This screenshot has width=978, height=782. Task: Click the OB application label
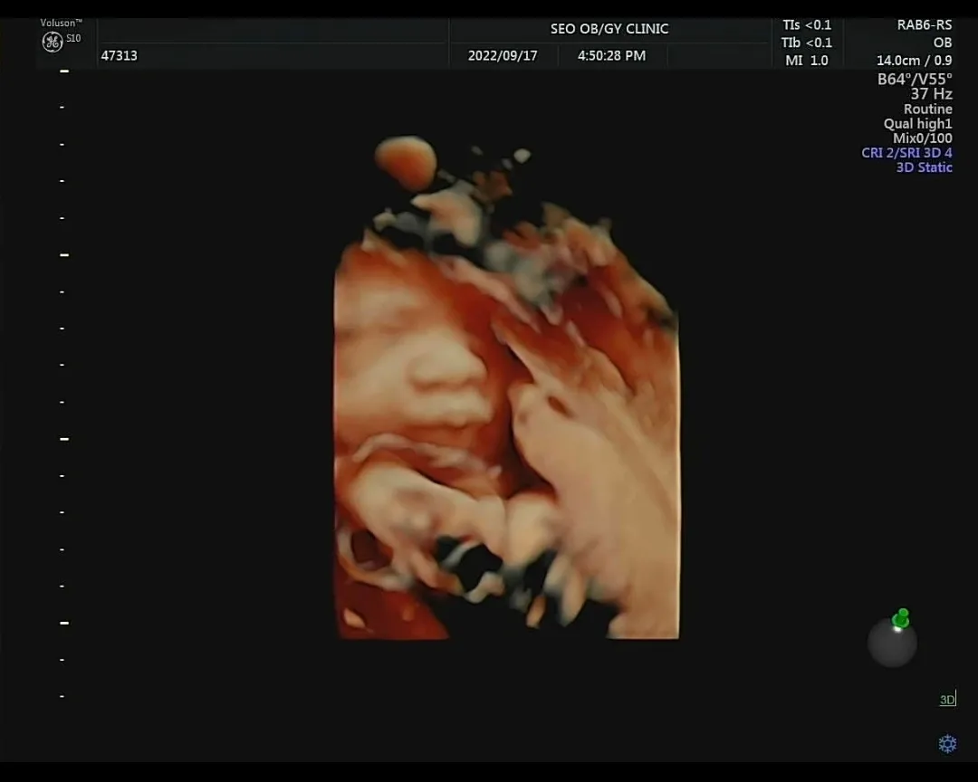tap(943, 43)
